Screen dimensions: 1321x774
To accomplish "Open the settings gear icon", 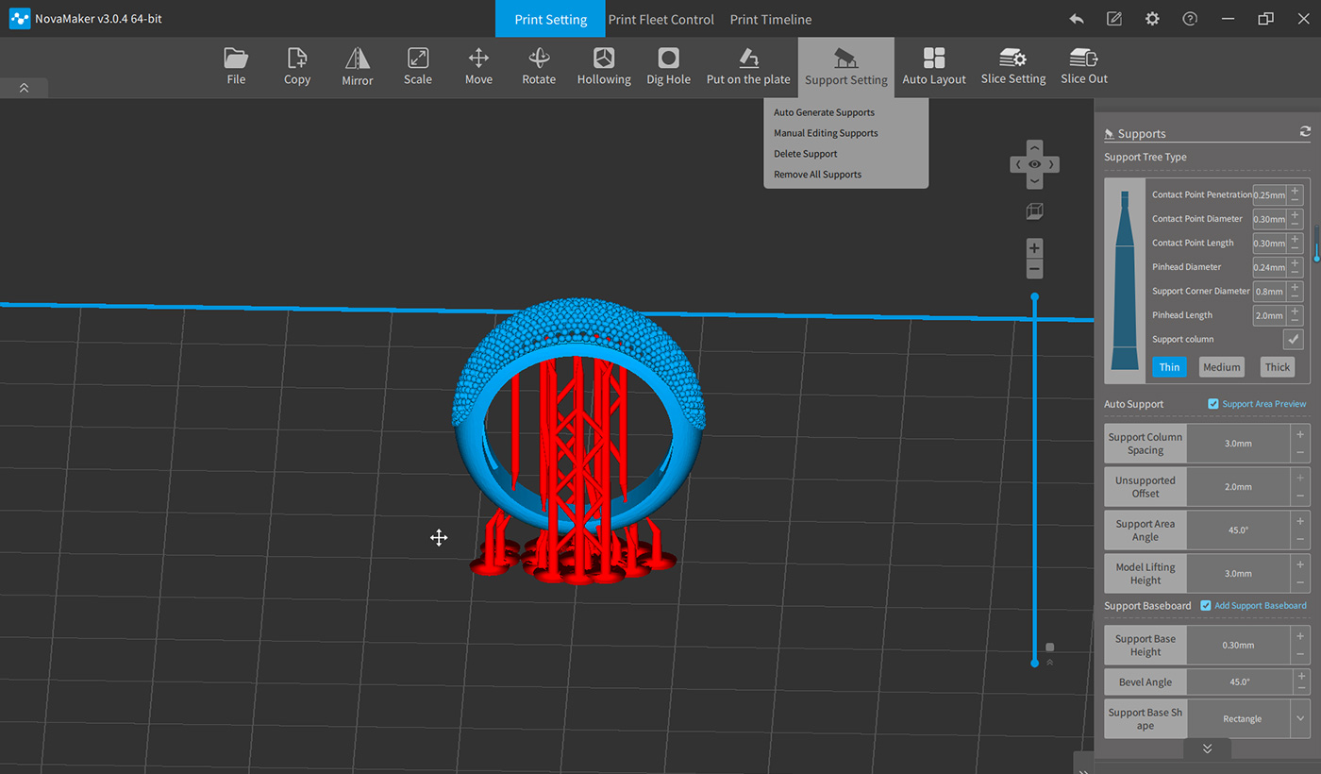I will point(1152,19).
